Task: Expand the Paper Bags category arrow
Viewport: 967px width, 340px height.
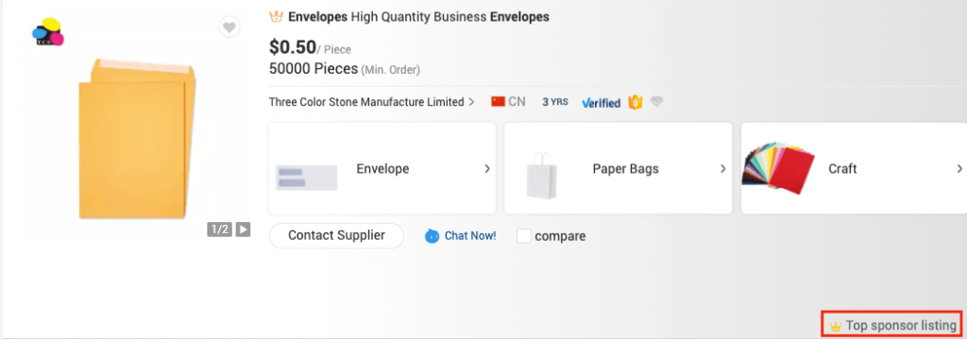Action: pyautogui.click(x=723, y=168)
